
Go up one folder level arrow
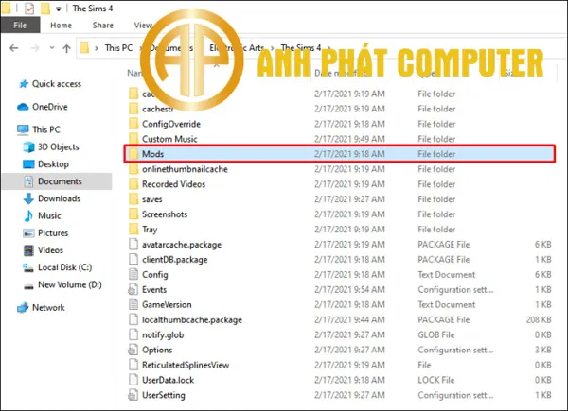click(x=66, y=48)
